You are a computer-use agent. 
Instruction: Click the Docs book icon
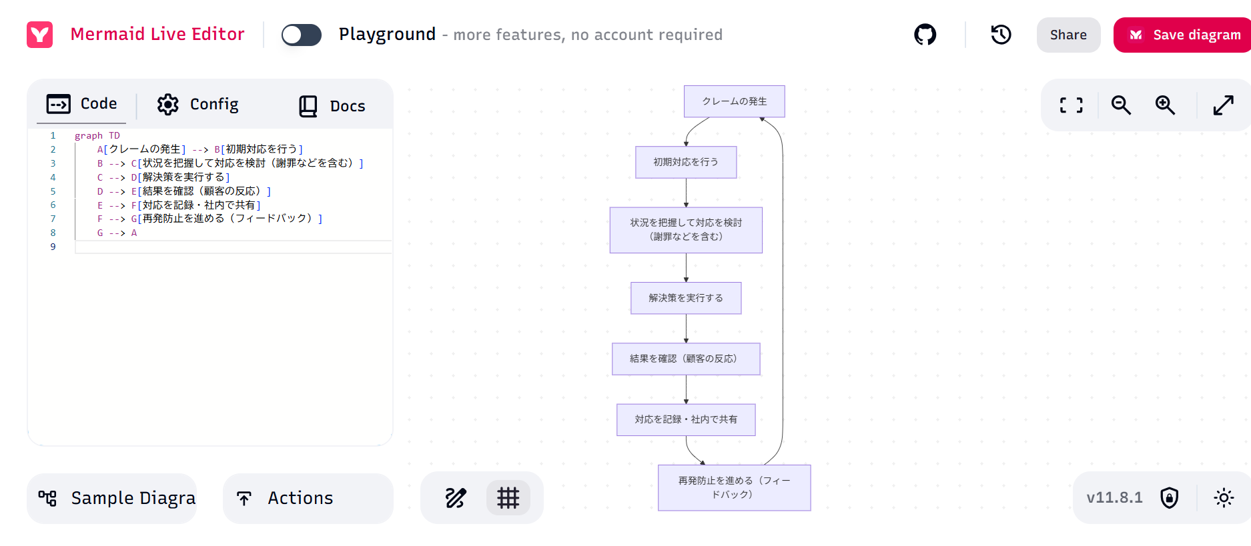tap(308, 106)
